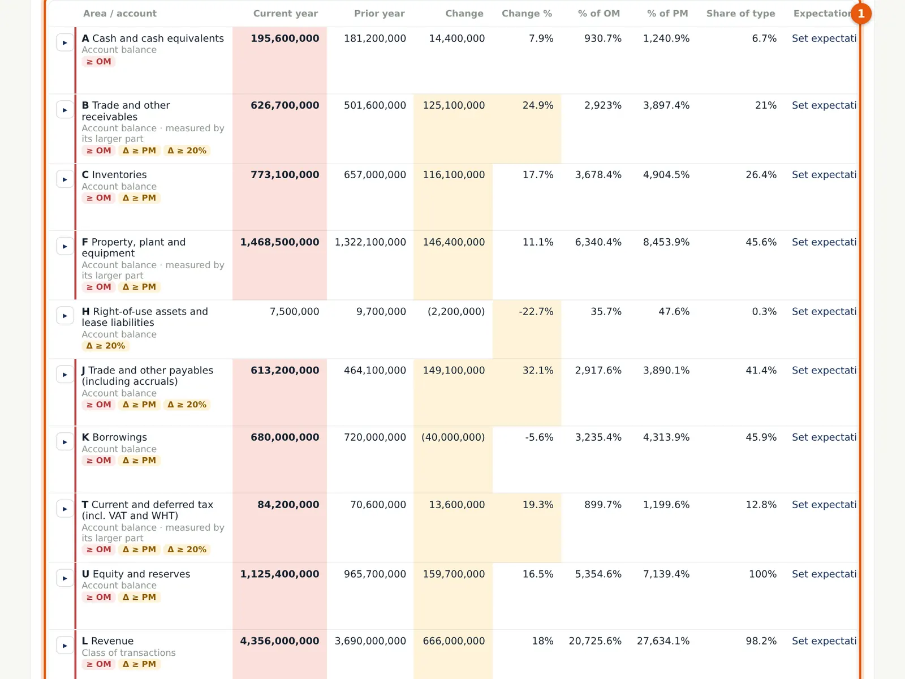Expand the Current and deferred tax row
Image resolution: width=905 pixels, height=679 pixels.
click(x=65, y=509)
